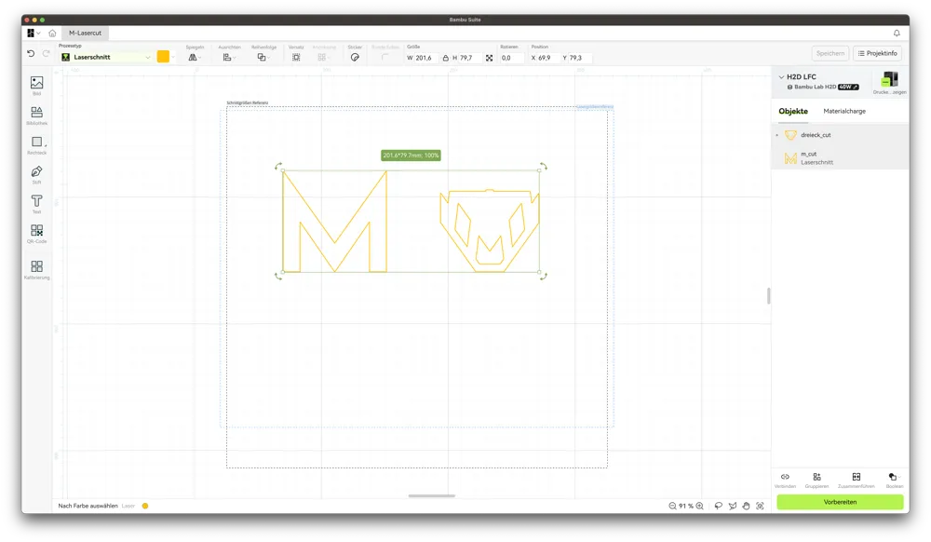Open the Laserschnitt process type dropdown
931x542 pixels.
pyautogui.click(x=106, y=57)
